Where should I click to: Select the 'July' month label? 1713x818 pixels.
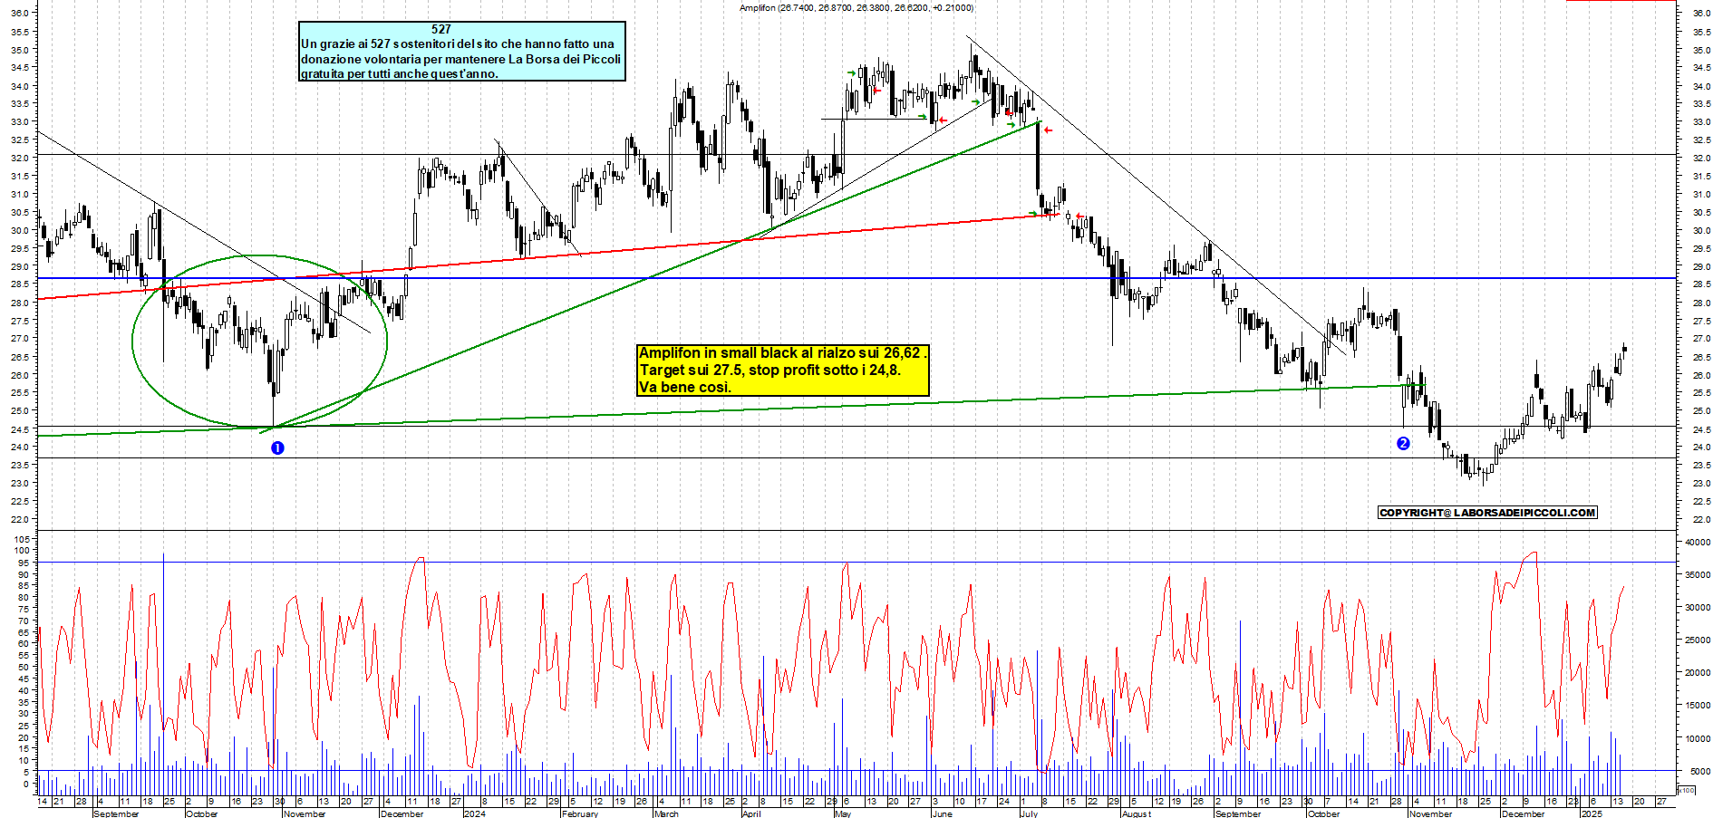coord(1029,813)
